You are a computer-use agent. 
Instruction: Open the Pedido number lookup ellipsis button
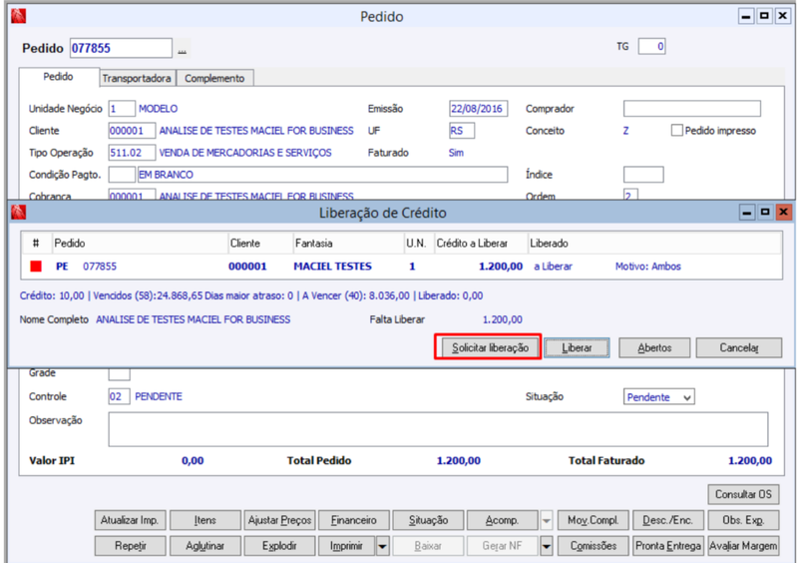(x=183, y=50)
